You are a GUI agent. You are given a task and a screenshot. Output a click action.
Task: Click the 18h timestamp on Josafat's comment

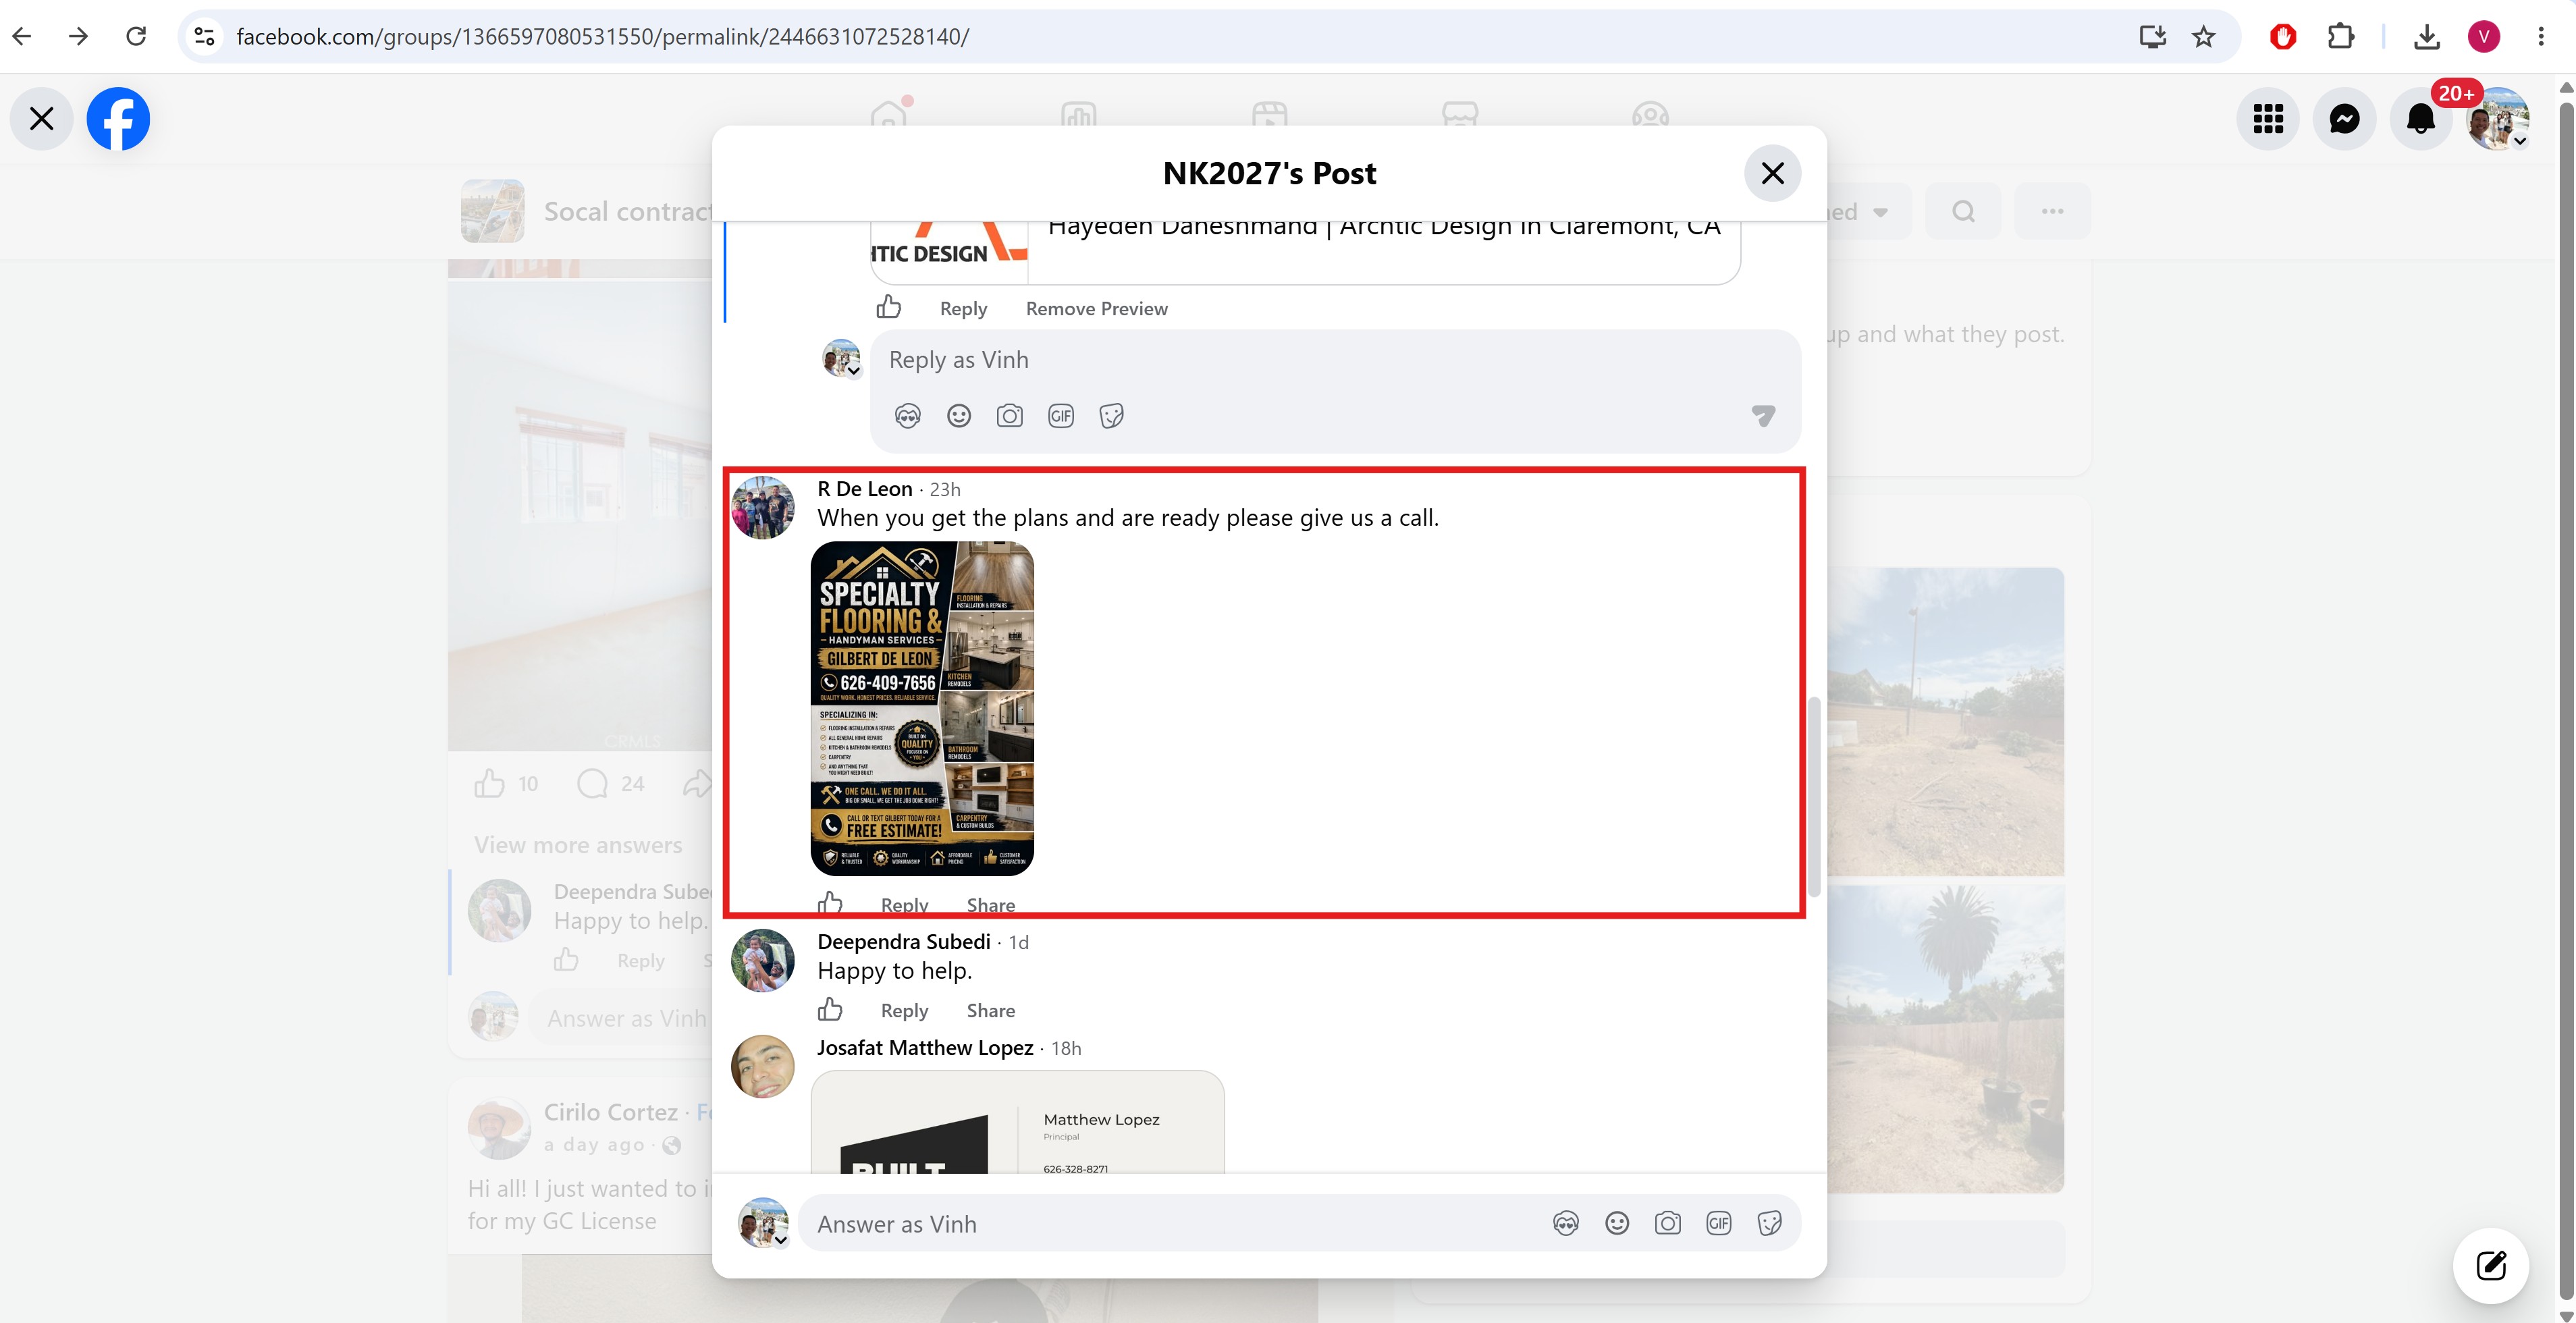pos(1066,1049)
